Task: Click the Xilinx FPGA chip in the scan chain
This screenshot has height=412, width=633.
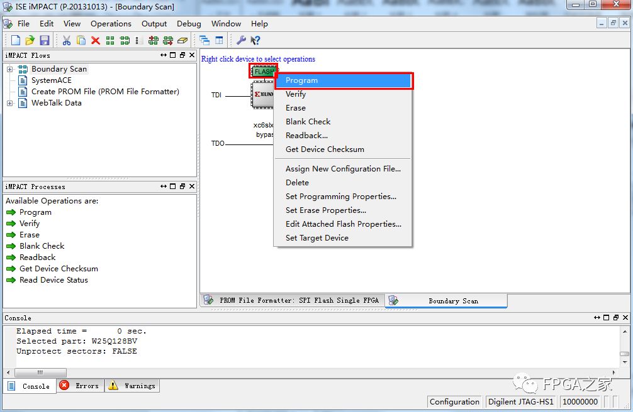Action: tap(262, 95)
